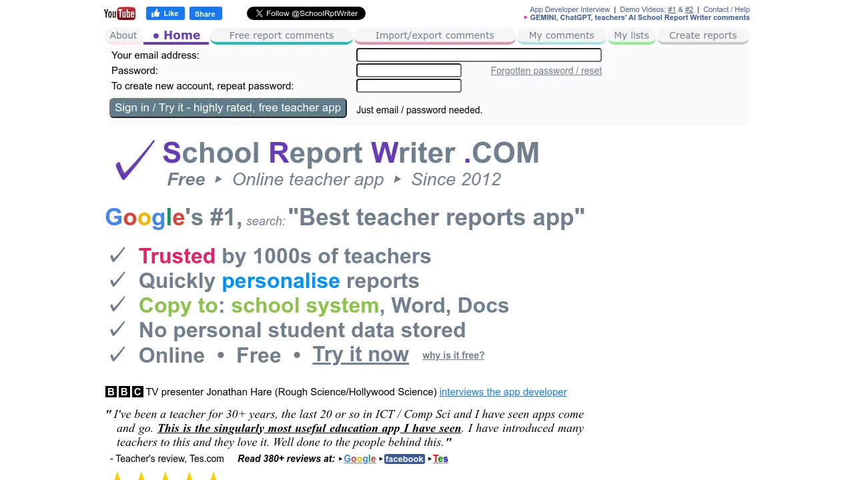Image resolution: width=854 pixels, height=480 pixels.
Task: Click "Copy to: school system, Word, Docs"
Action: (x=324, y=305)
